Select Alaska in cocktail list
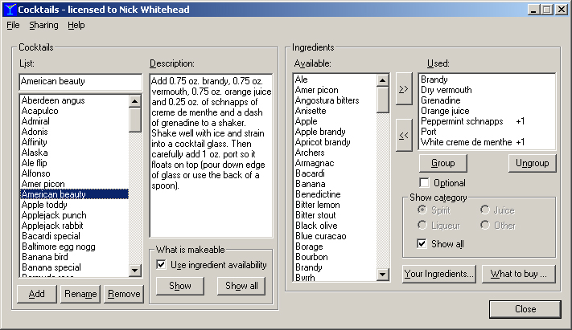The height and width of the screenshot is (330, 572). [x=74, y=153]
